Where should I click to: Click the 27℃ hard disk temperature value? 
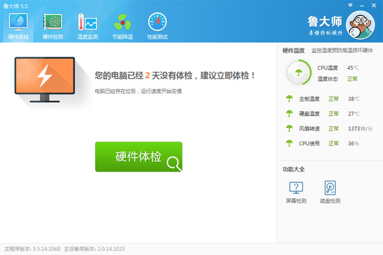pyautogui.click(x=354, y=113)
